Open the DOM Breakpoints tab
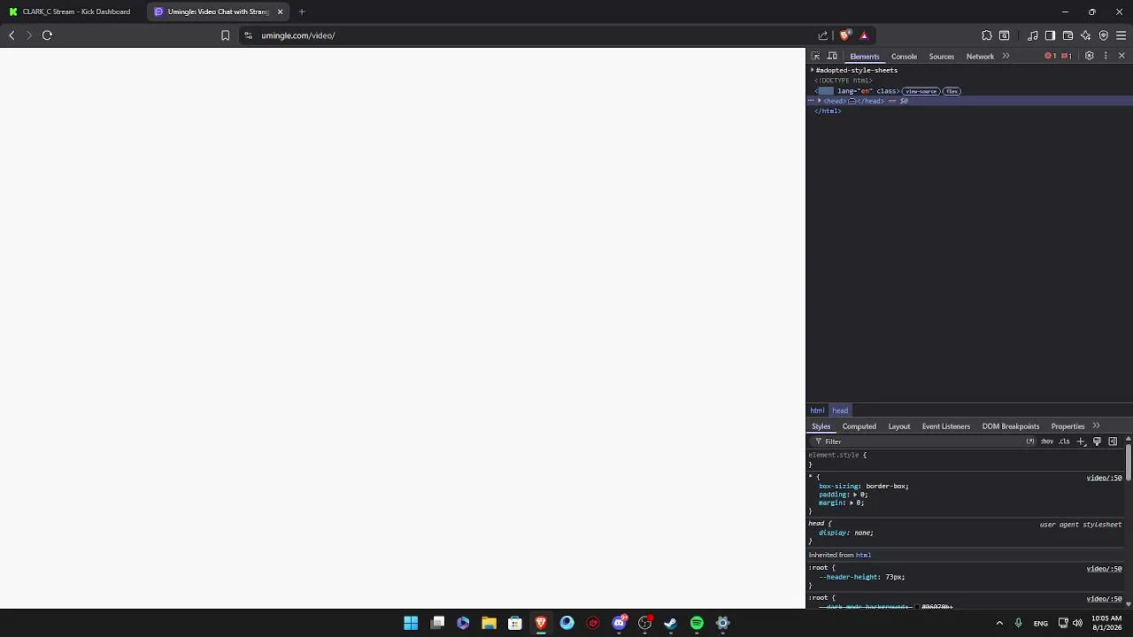 pos(1011,426)
